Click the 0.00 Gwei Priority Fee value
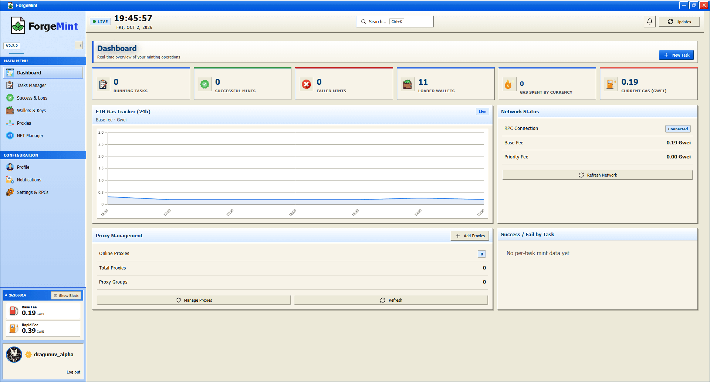The height and width of the screenshot is (382, 710). tap(679, 157)
